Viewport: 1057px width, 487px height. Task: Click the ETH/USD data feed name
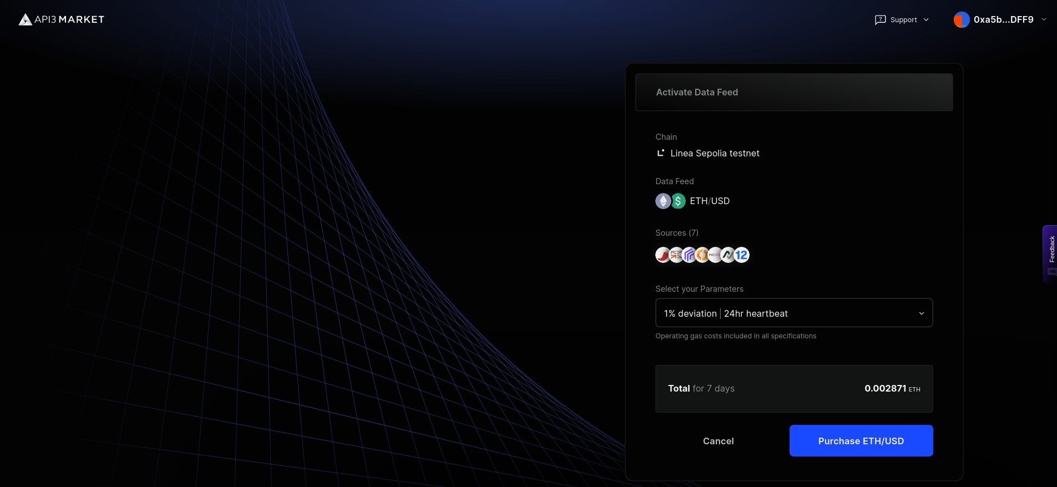tap(710, 201)
